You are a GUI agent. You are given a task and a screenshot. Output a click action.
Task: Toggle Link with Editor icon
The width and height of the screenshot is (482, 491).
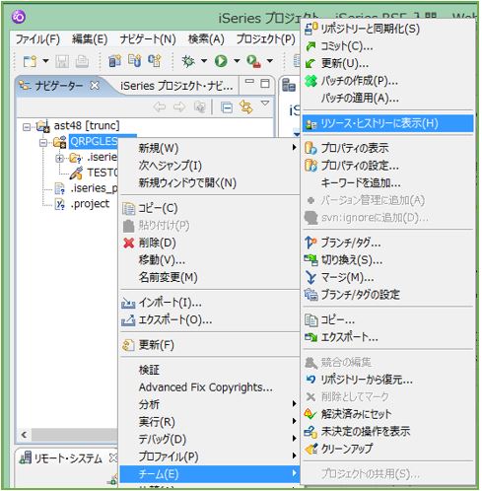pos(246,106)
